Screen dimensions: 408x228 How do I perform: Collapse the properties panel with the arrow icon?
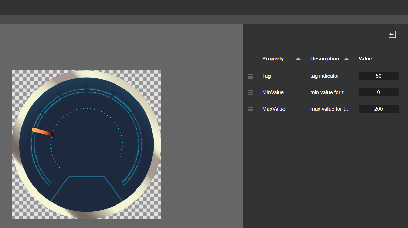[x=392, y=34]
